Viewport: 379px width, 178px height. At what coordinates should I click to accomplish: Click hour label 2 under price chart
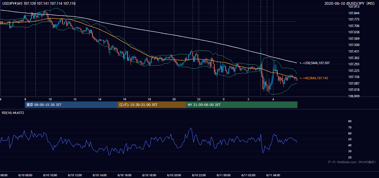coord(248,99)
